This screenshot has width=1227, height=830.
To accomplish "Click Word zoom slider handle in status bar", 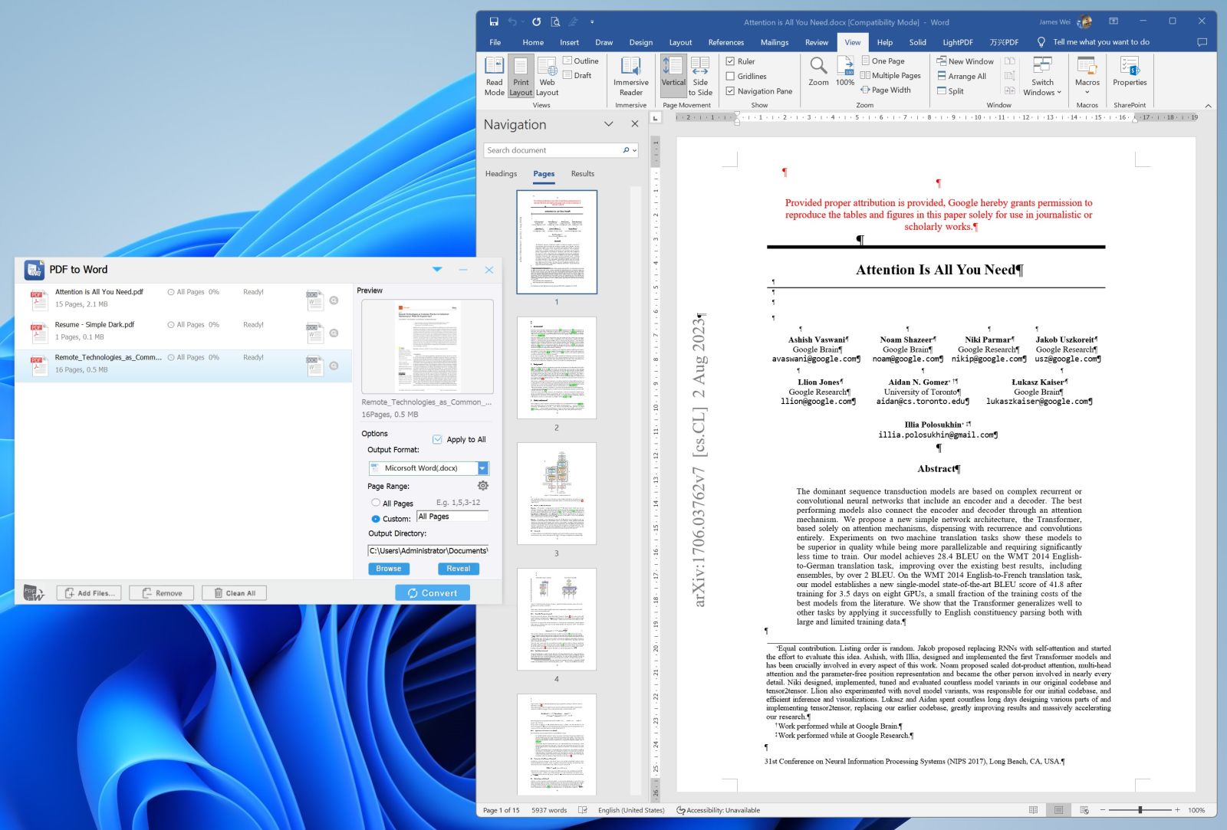I will click(1140, 810).
